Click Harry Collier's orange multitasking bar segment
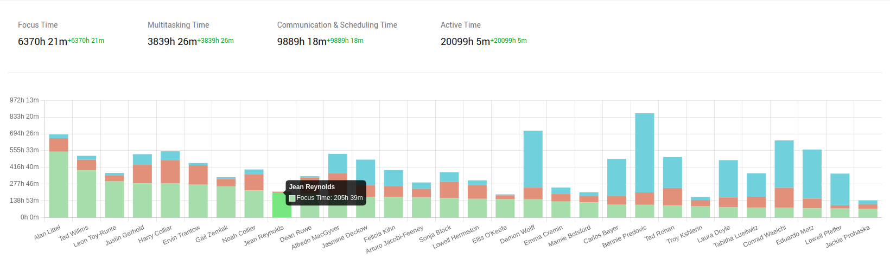The height and width of the screenshot is (265, 890). [x=170, y=172]
